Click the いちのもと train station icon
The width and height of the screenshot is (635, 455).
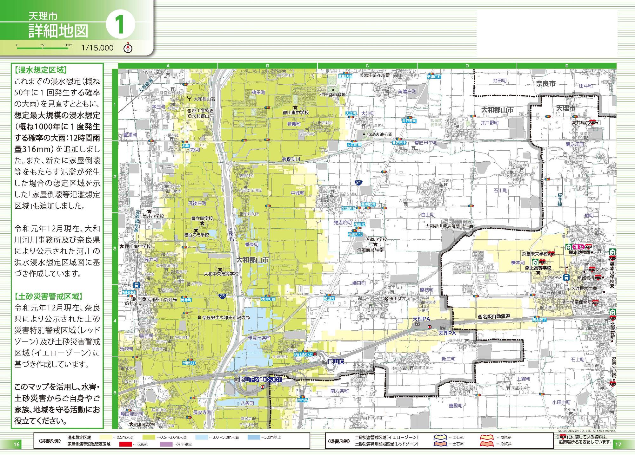[566, 277]
